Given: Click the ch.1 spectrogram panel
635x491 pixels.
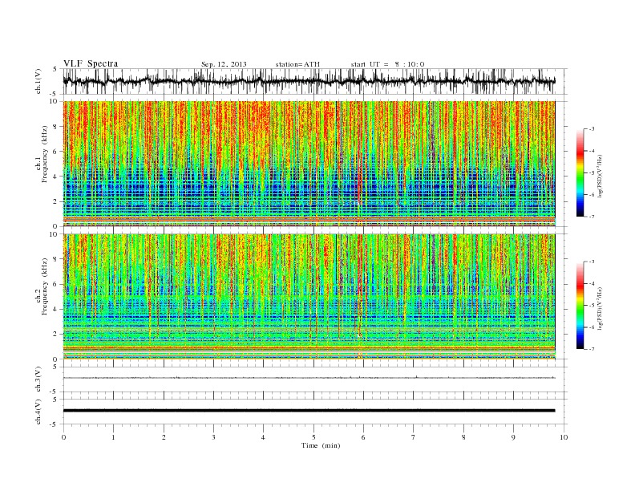Looking at the screenshot, I should tap(309, 164).
